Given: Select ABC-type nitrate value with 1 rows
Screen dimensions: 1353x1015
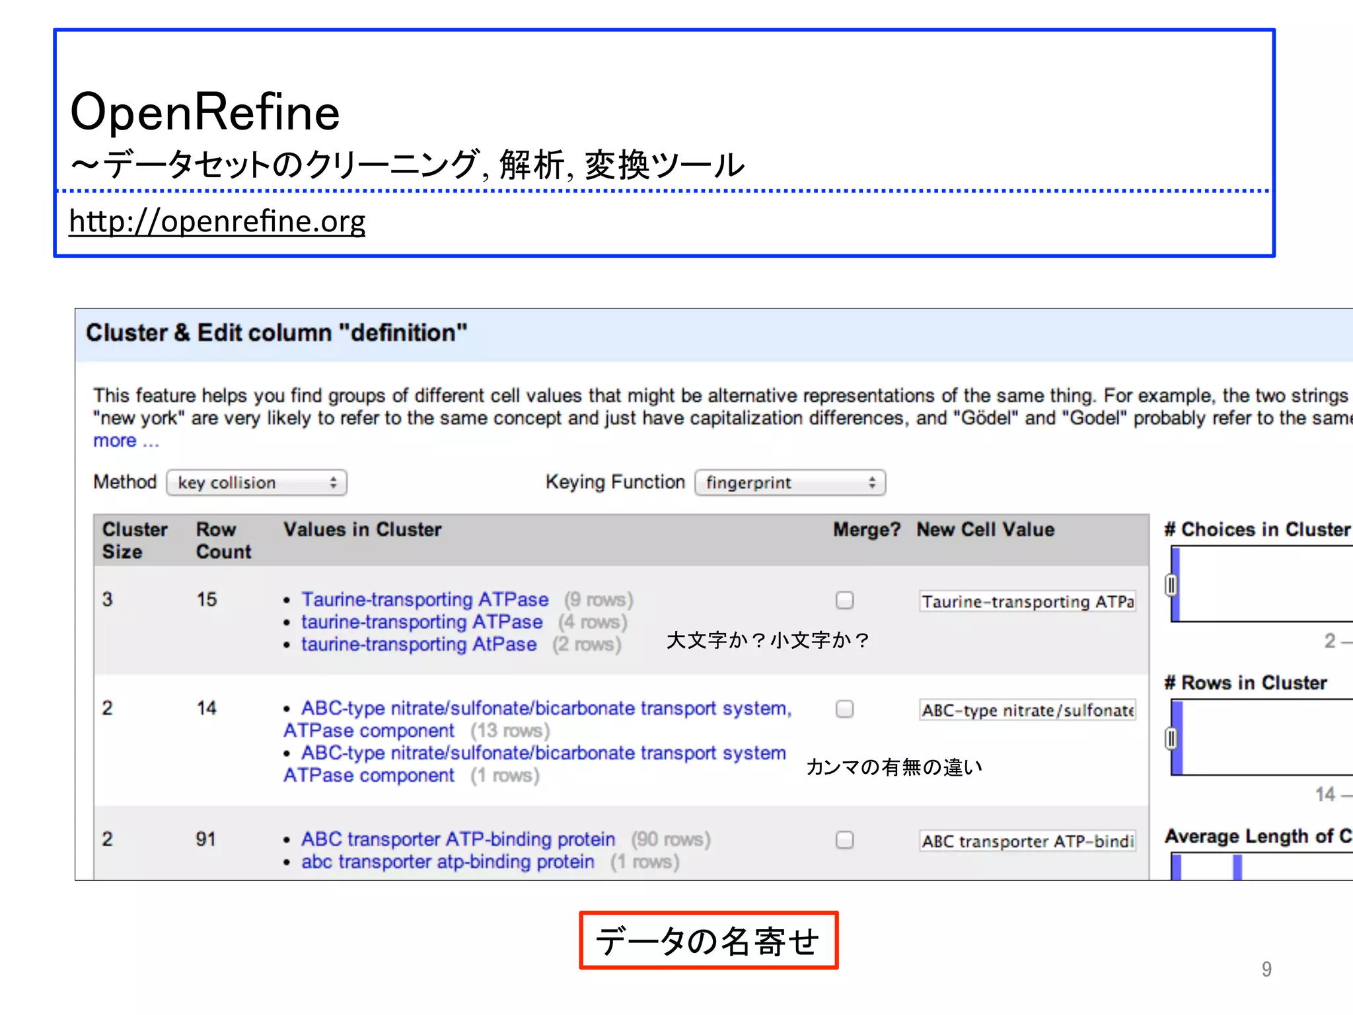Looking at the screenshot, I should click(x=535, y=764).
